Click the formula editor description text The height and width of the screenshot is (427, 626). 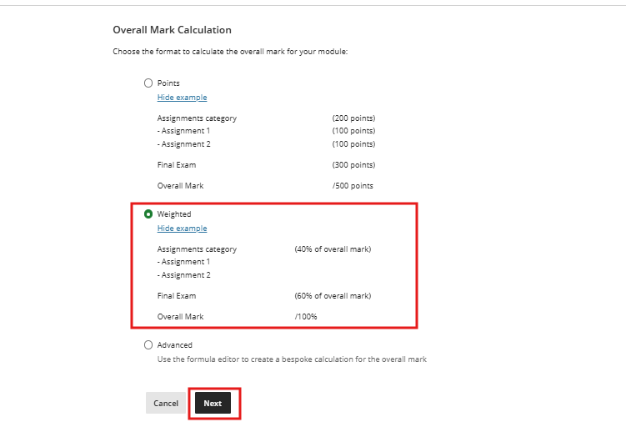292,359
